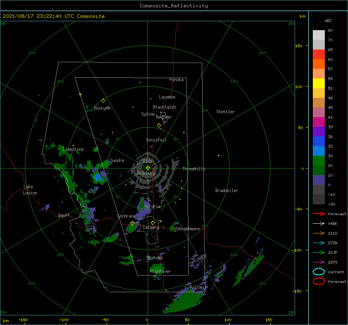Click the blue storm cell southwest of Sundre
348x325 pixels.
point(97,177)
